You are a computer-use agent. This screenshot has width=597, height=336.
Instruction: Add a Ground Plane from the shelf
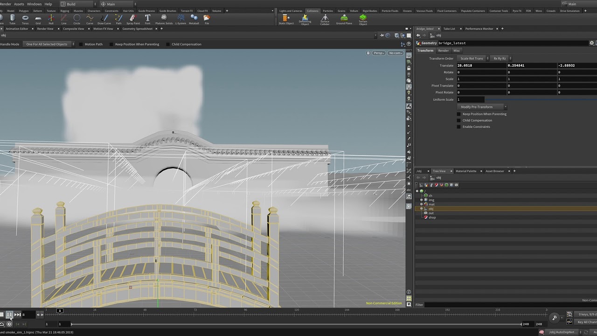344,19
